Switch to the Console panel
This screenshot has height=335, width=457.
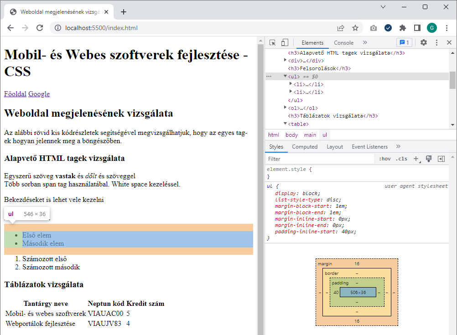click(x=343, y=43)
